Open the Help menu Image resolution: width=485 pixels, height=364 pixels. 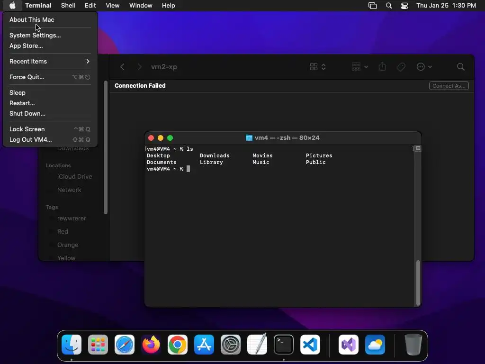(x=169, y=5)
